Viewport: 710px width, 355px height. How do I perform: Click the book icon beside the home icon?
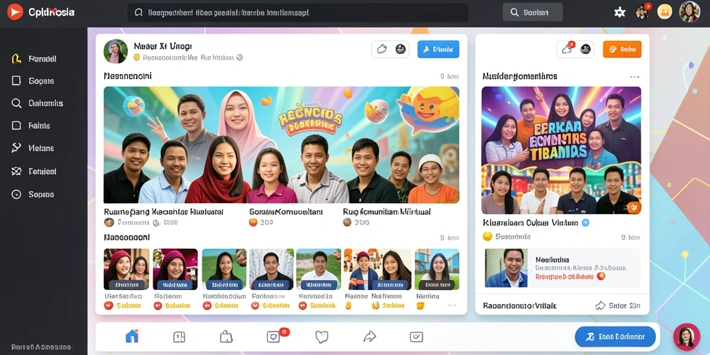[x=180, y=336]
